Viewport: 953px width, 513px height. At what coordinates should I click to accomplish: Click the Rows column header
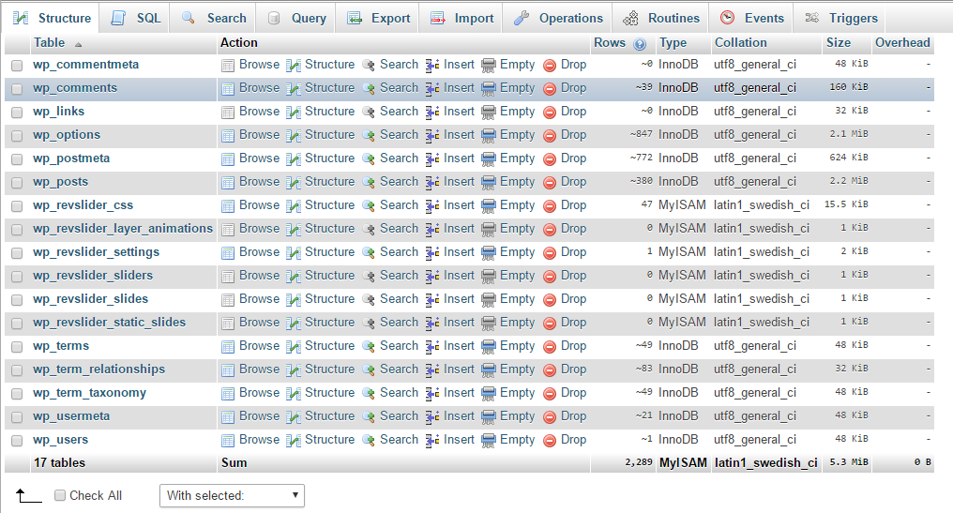tap(610, 42)
